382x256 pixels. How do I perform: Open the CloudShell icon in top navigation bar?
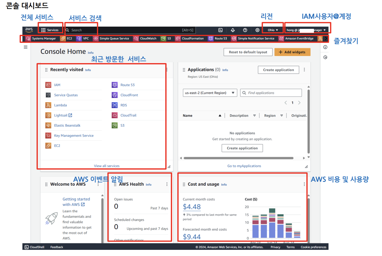click(220, 30)
